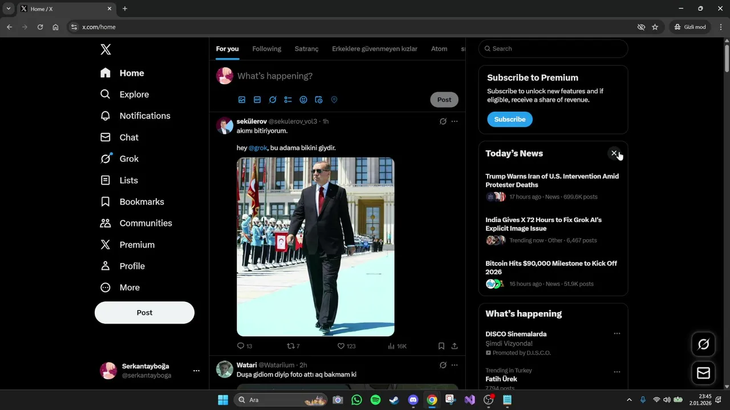Open more options for Fatih Ürek trend
Screen dimensions: 730x410
617,372
